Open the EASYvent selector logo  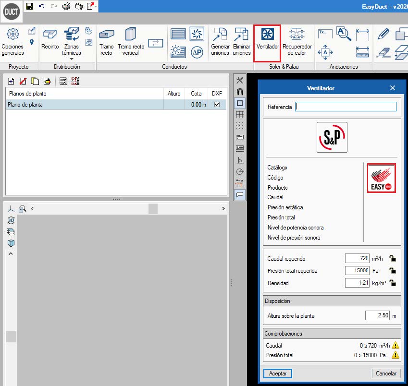pos(381,179)
